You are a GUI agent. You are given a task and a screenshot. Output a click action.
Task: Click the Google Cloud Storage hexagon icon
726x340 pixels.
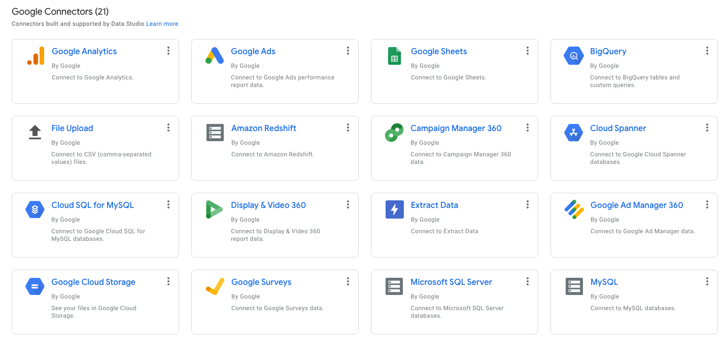tap(35, 286)
